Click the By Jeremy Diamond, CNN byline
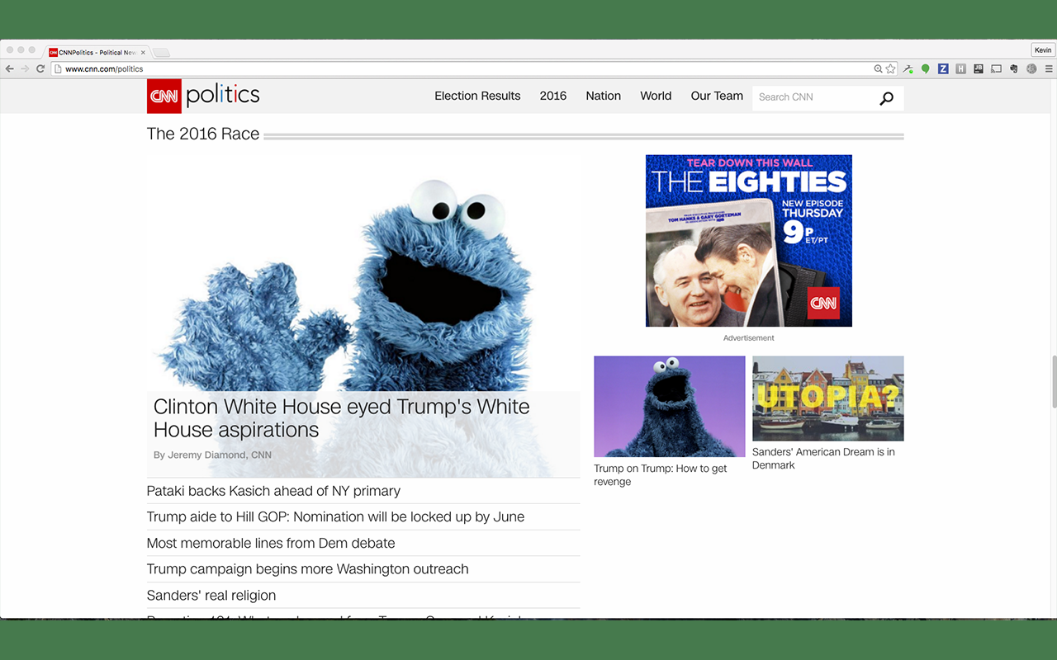 pyautogui.click(x=212, y=455)
